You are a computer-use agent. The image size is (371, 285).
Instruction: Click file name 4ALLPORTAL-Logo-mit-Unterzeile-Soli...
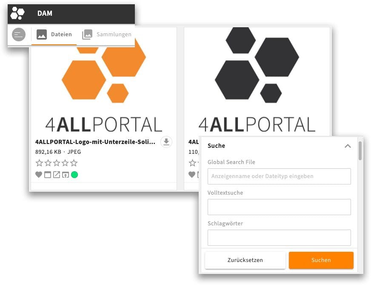coord(95,142)
